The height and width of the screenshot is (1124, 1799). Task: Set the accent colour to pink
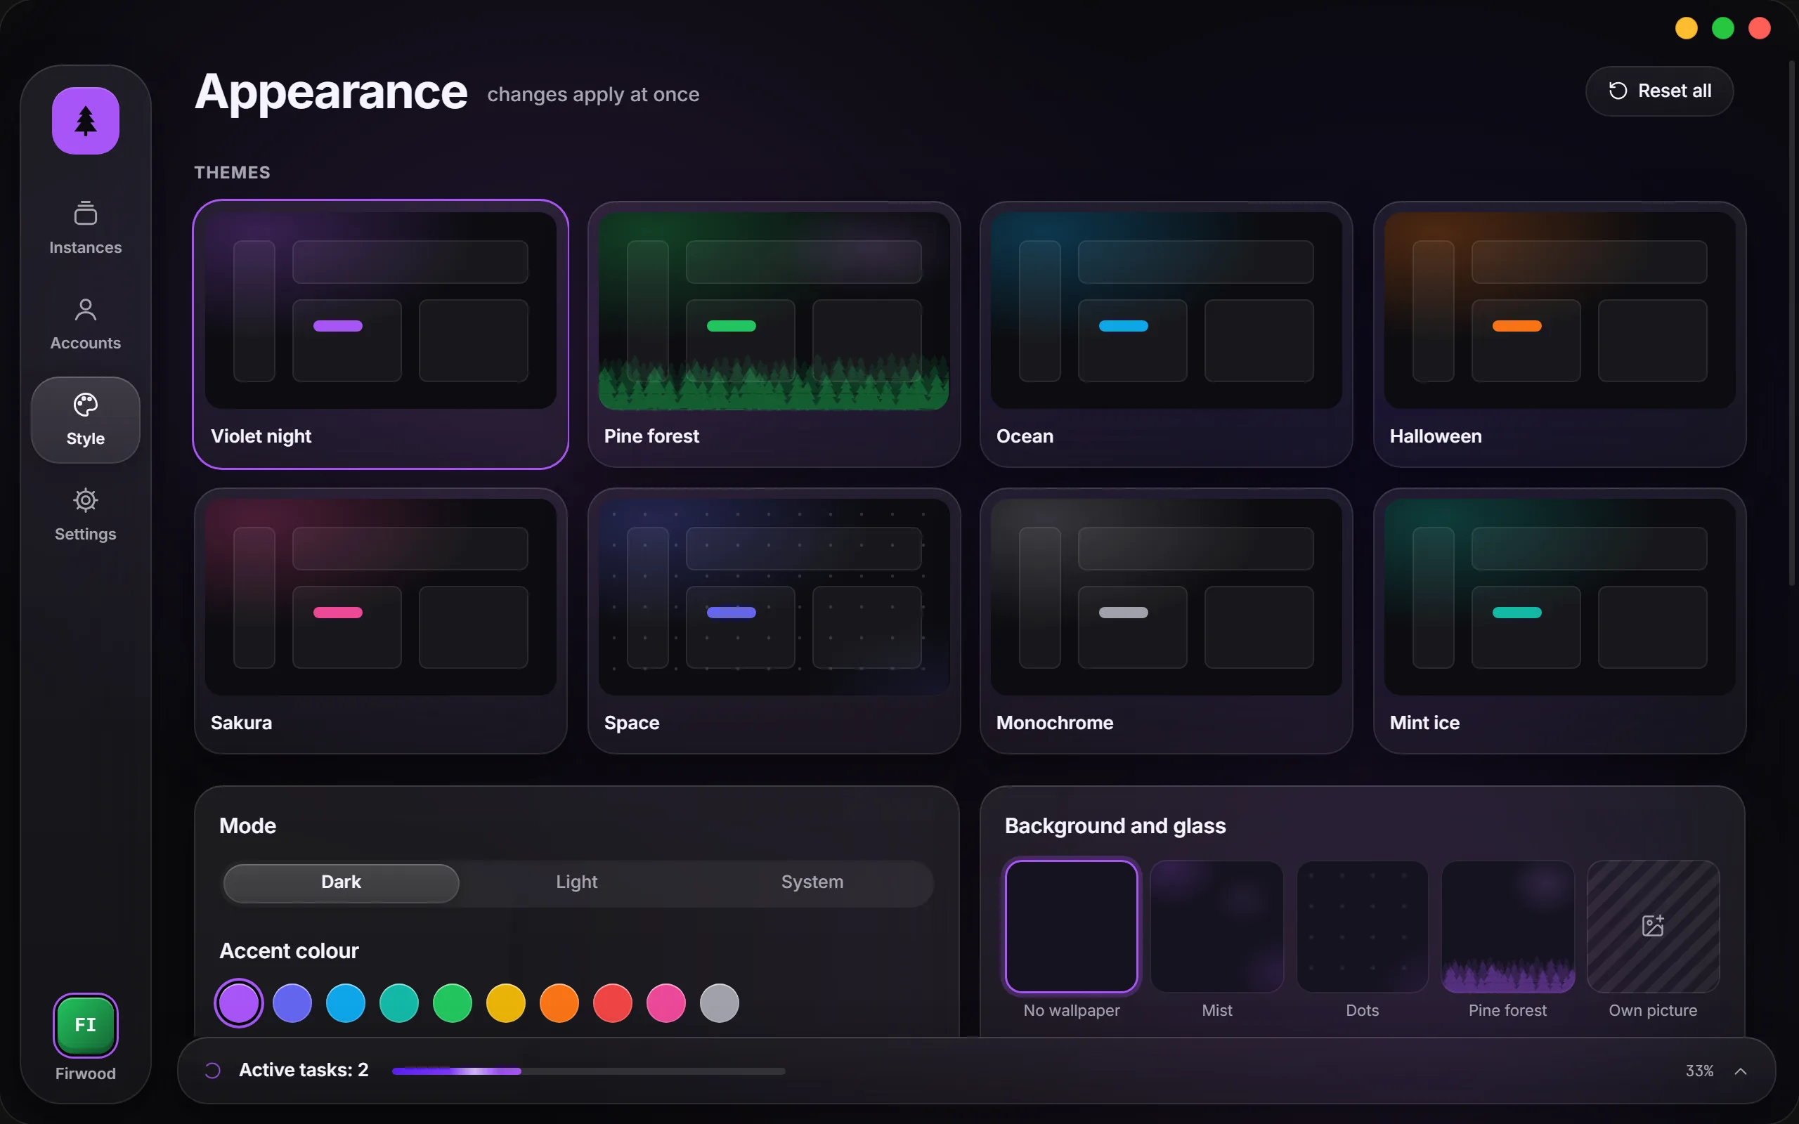pos(666,1004)
